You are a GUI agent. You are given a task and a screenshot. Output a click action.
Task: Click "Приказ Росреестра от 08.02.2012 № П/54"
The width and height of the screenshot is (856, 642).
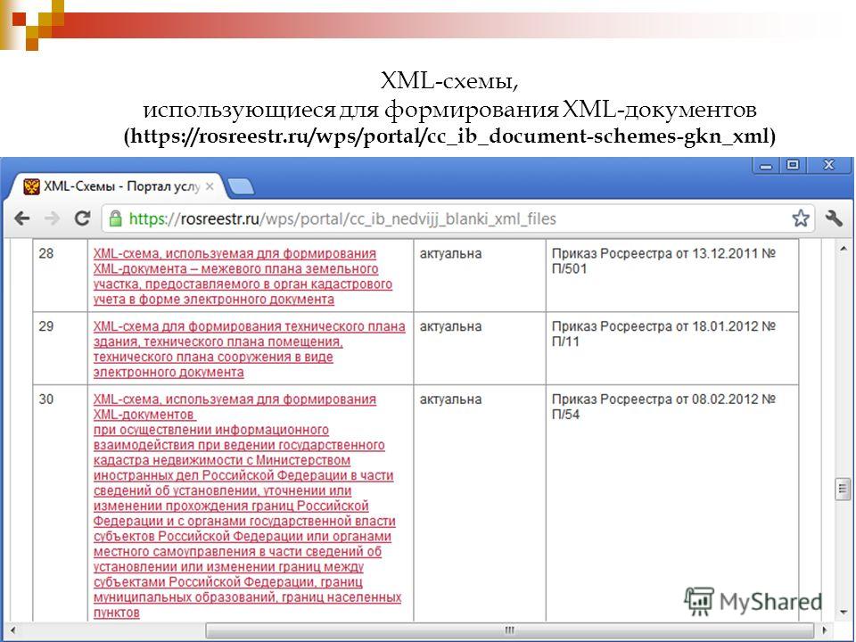[663, 407]
